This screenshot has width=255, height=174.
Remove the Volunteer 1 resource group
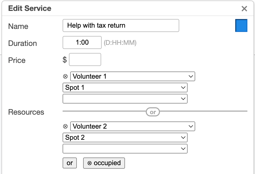pos(65,76)
